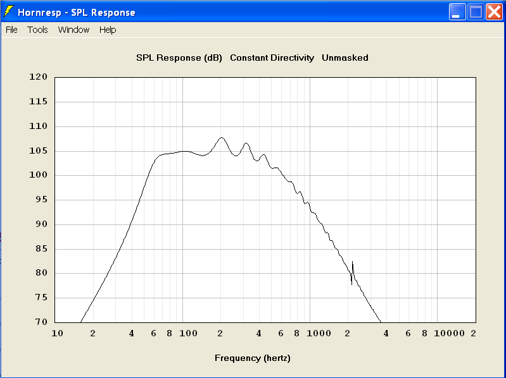Click the 10000 Hz x-axis label
506x378 pixels.
(449, 334)
